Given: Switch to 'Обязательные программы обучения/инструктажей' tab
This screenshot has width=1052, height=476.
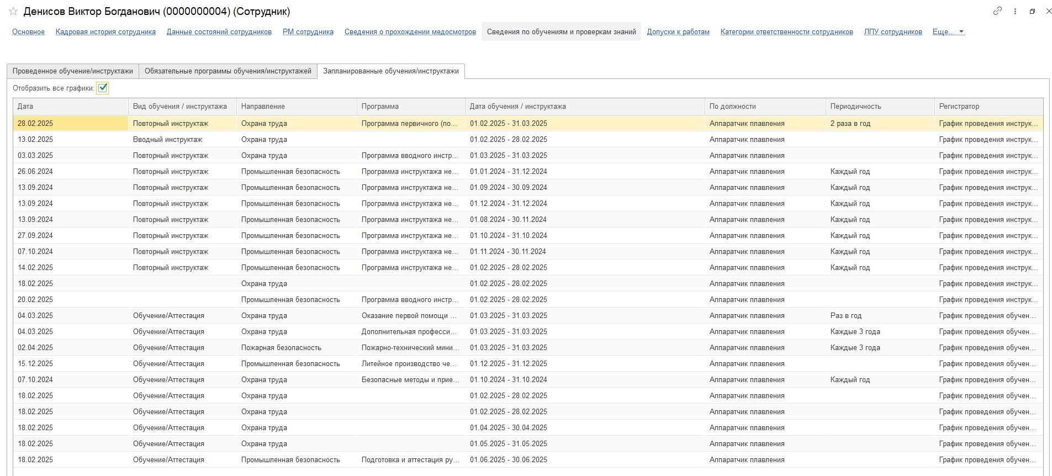Looking at the screenshot, I should pos(228,71).
